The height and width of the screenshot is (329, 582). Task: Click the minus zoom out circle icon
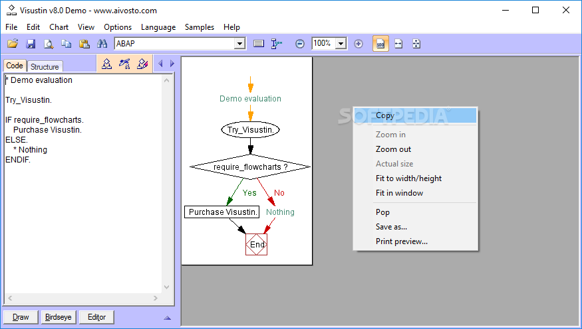click(300, 44)
